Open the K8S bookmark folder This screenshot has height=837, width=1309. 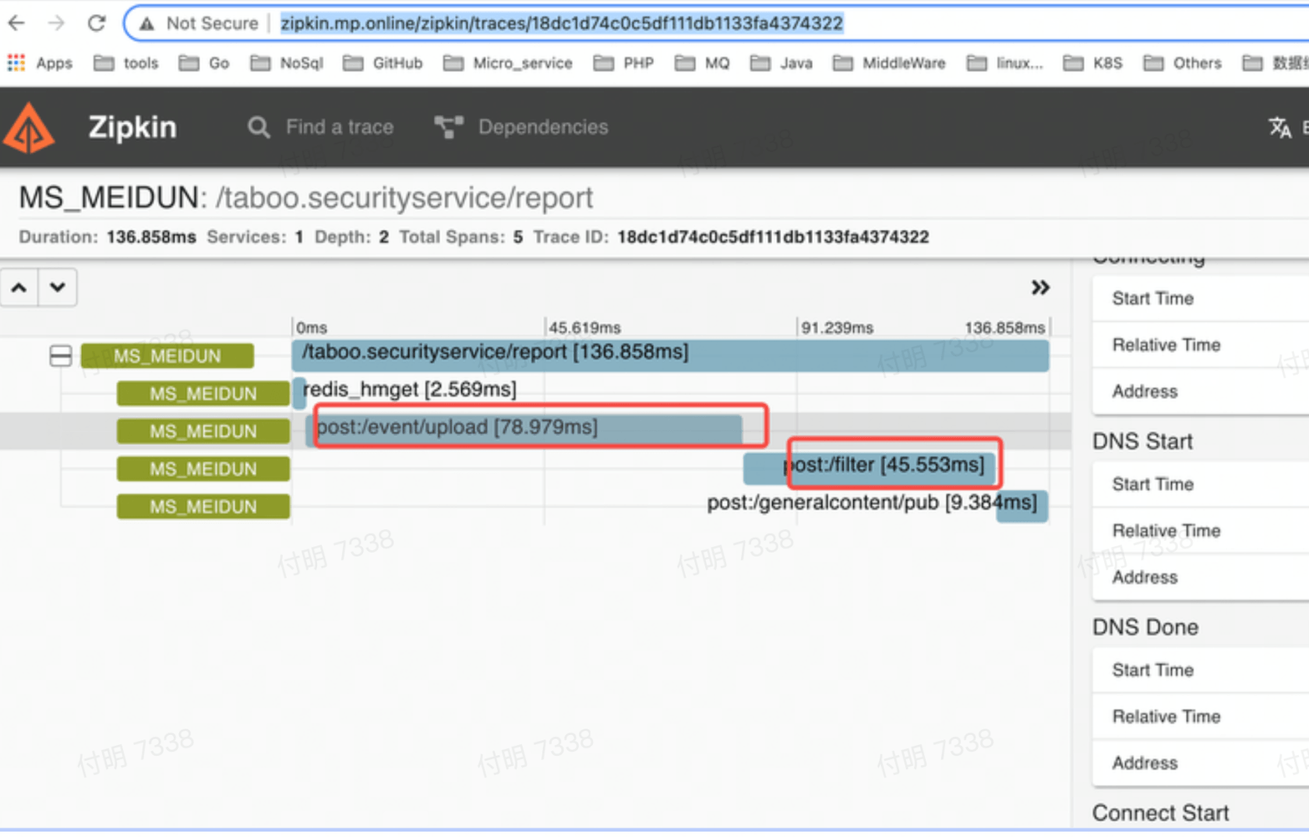[x=1093, y=63]
